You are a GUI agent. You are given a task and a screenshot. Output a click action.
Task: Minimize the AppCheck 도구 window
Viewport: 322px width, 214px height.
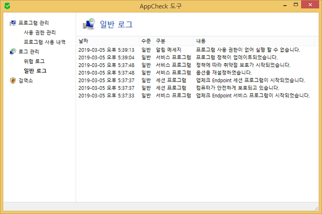(x=285, y=5)
